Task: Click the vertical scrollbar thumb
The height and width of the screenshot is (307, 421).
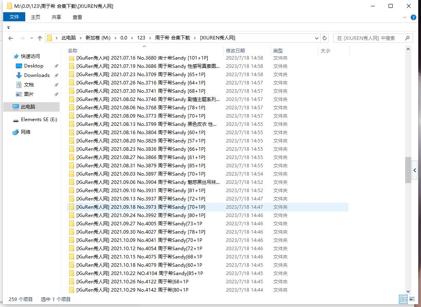Action: tap(408, 170)
